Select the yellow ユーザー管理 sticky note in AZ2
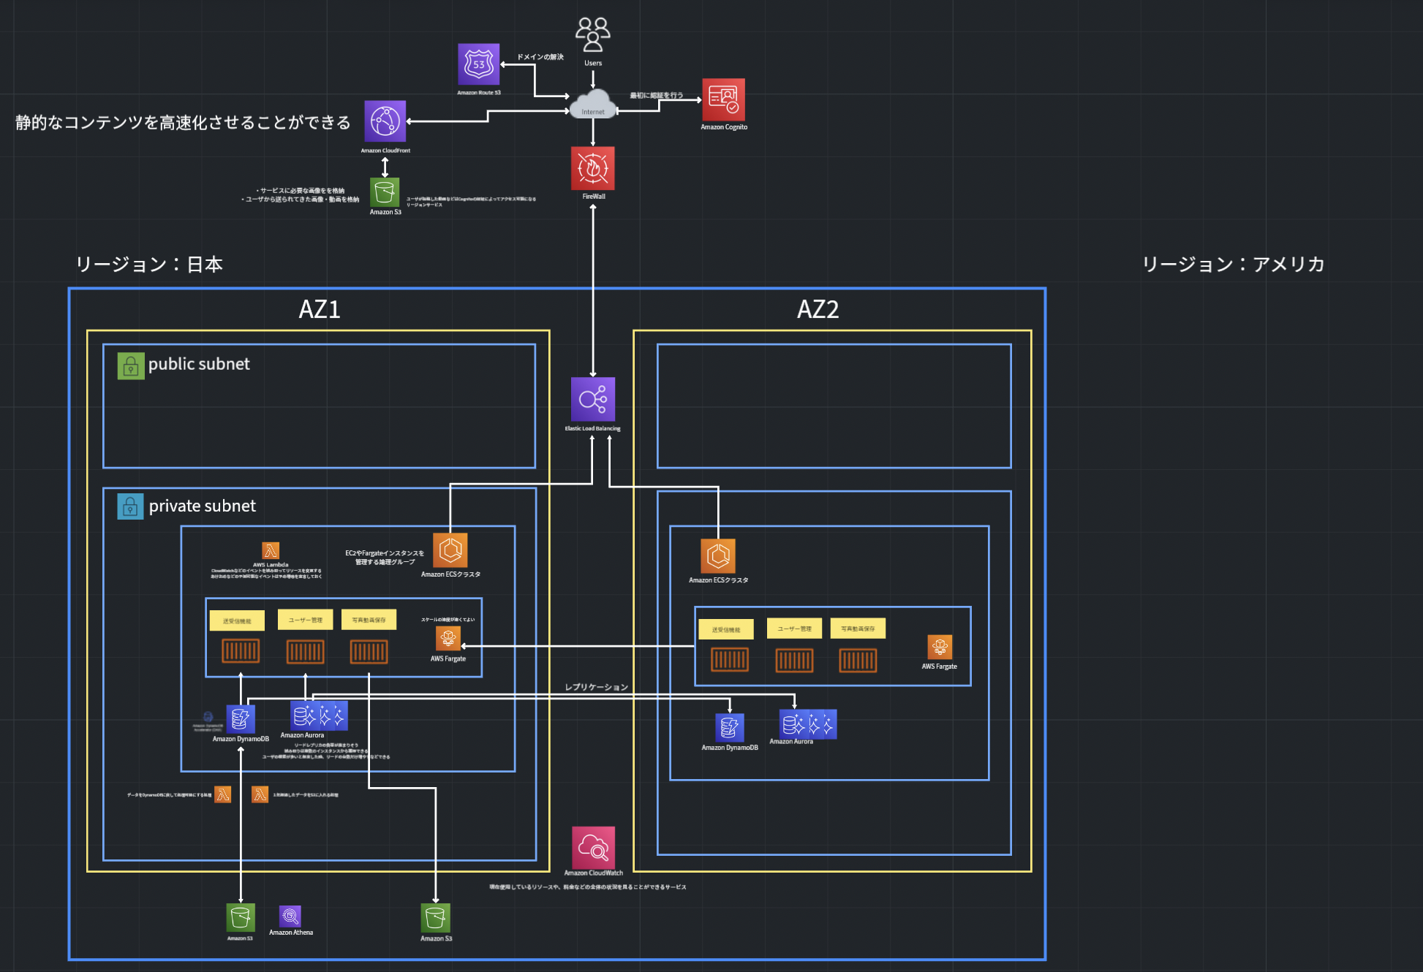The height and width of the screenshot is (972, 1423). (x=794, y=628)
